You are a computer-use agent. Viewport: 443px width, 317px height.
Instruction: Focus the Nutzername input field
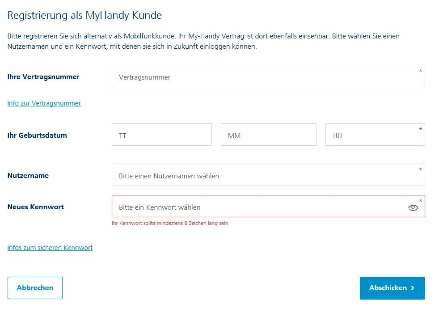click(268, 175)
